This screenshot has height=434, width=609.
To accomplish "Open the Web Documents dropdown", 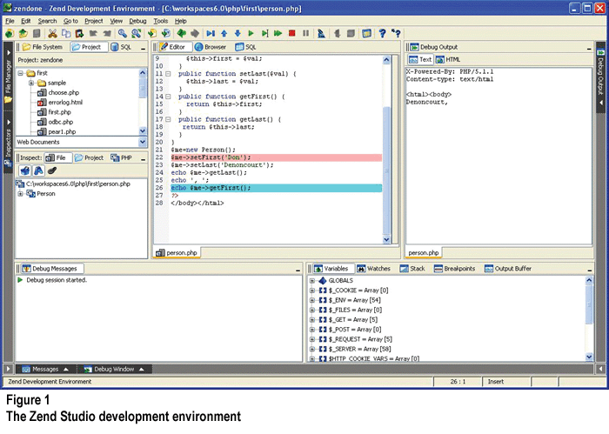I will click(142, 142).
